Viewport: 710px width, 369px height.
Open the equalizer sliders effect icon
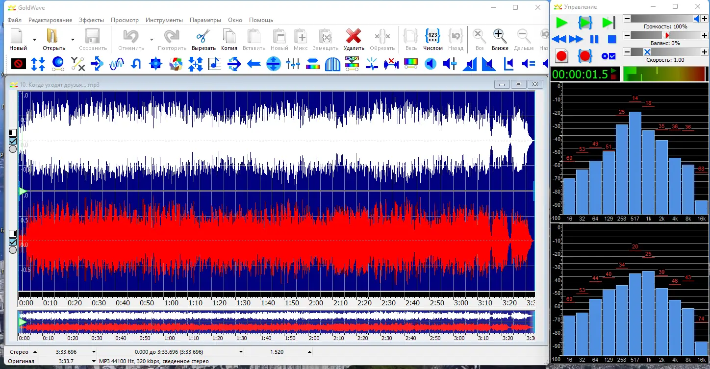[293, 63]
